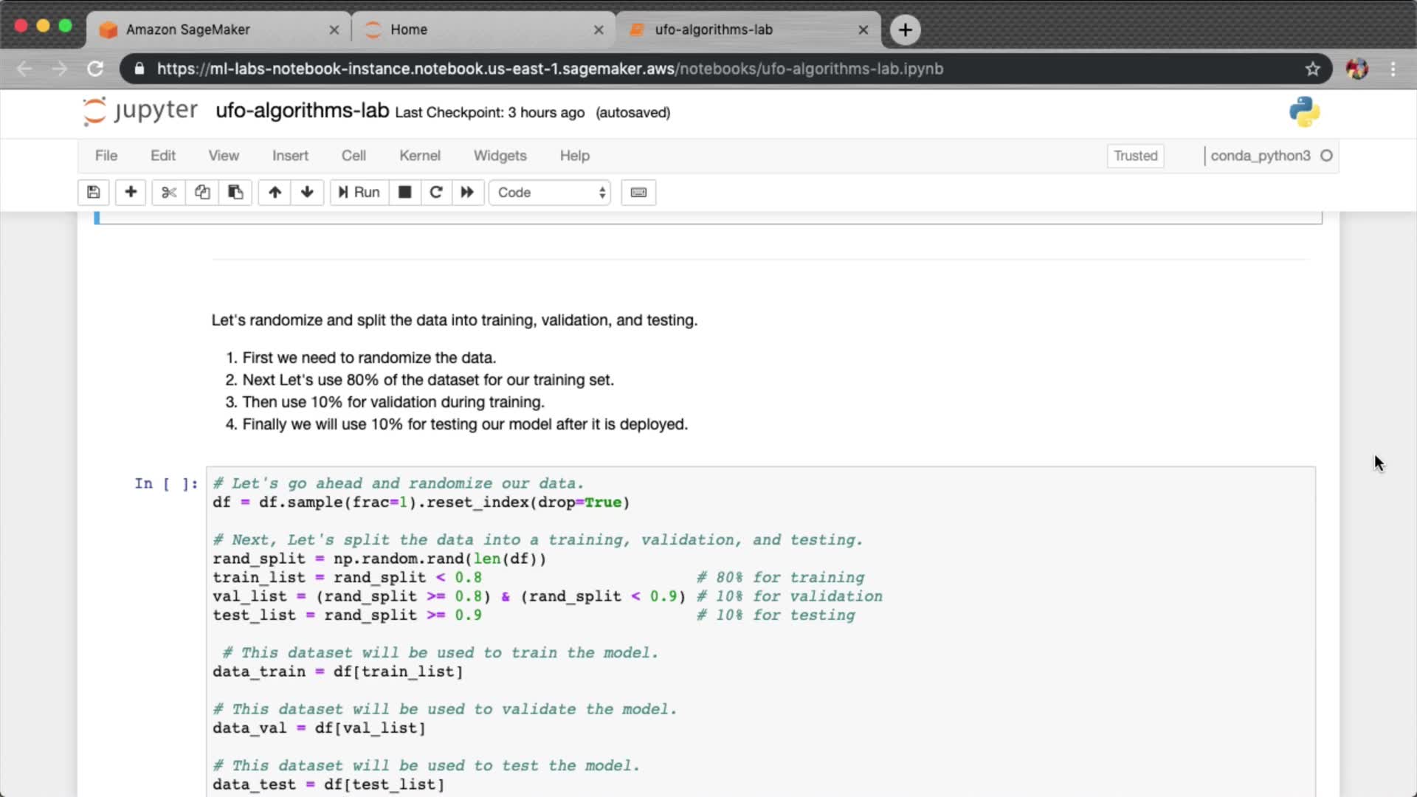This screenshot has width=1417, height=797.
Task: Restart the kernel with the circular arrow icon
Action: (436, 193)
